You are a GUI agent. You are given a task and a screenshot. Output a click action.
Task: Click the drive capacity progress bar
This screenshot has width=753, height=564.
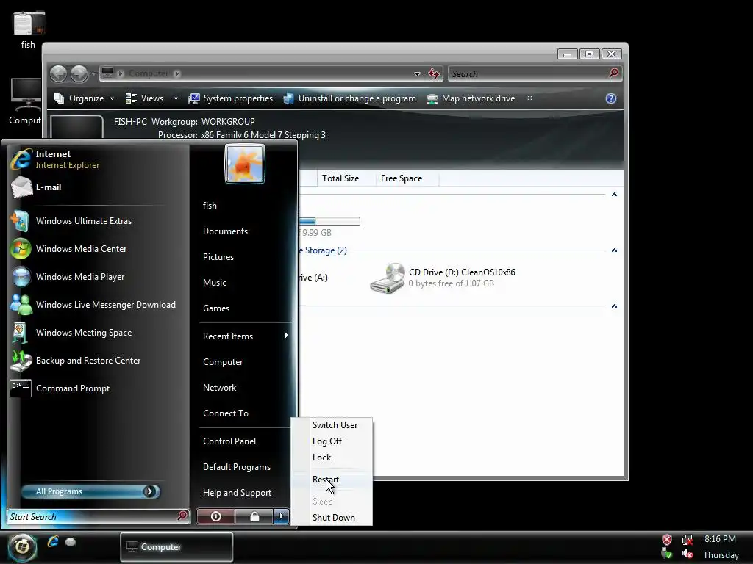[x=329, y=222]
